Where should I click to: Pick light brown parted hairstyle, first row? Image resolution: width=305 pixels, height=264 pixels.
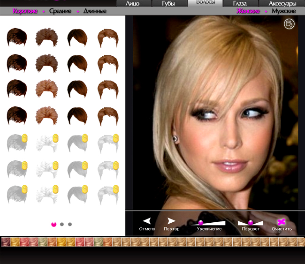(x=108, y=38)
